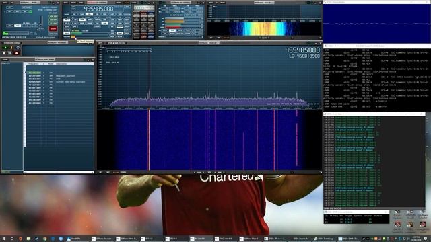Pause recorder with the yellow pause icon
Viewport: 431px width, 242px height.
coord(12,48)
